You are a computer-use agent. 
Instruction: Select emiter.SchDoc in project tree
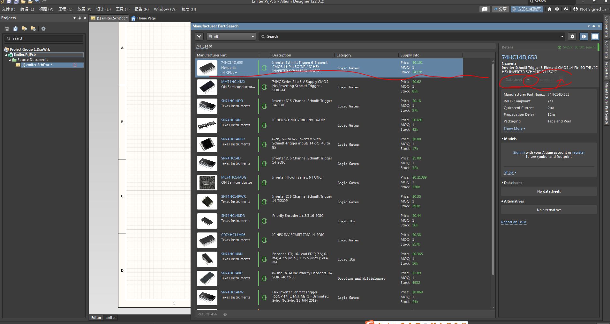[x=49, y=65]
